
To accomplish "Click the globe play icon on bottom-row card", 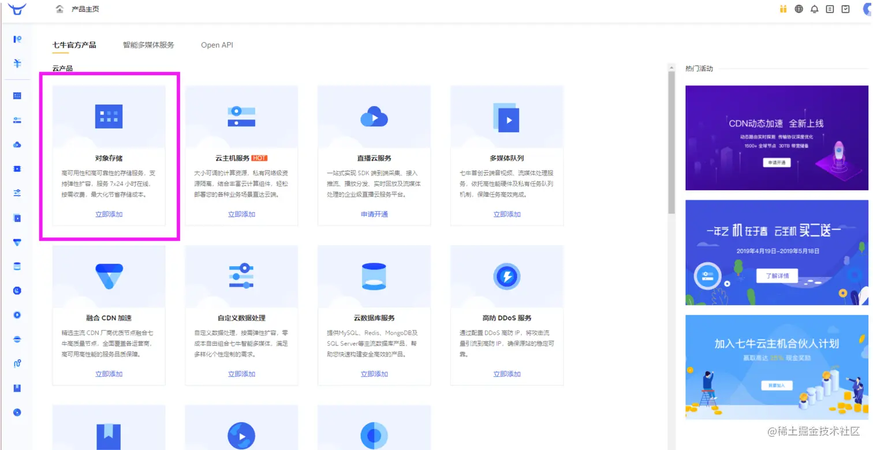I will (241, 437).
